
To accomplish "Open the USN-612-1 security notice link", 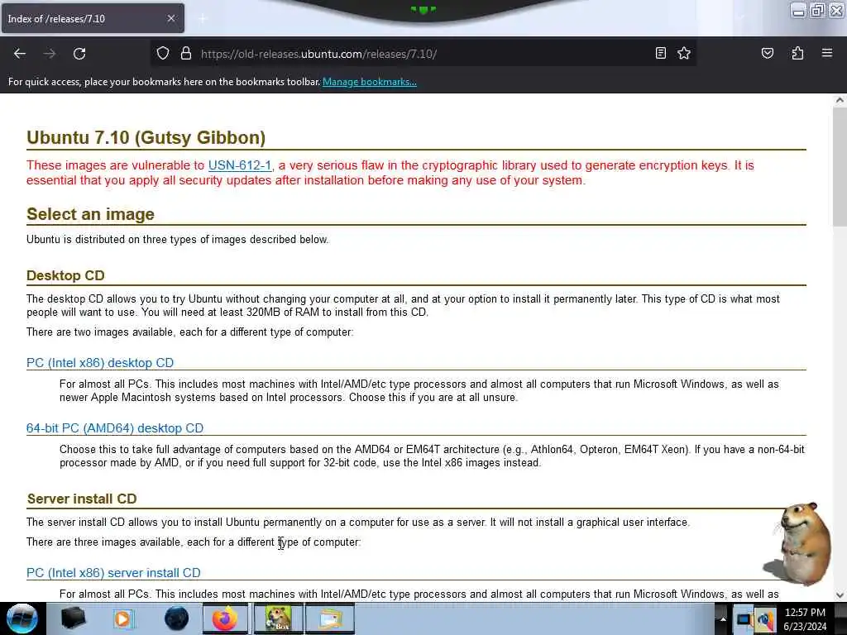I will [240, 165].
